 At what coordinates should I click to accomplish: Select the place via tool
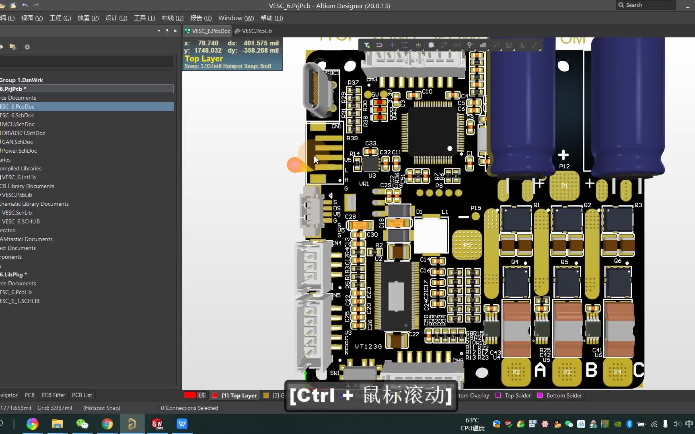pos(470,45)
